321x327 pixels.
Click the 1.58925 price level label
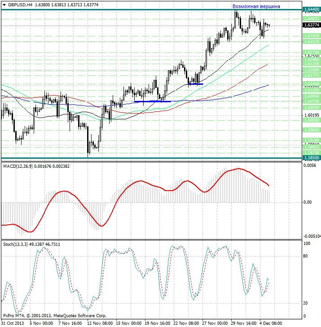312,147
